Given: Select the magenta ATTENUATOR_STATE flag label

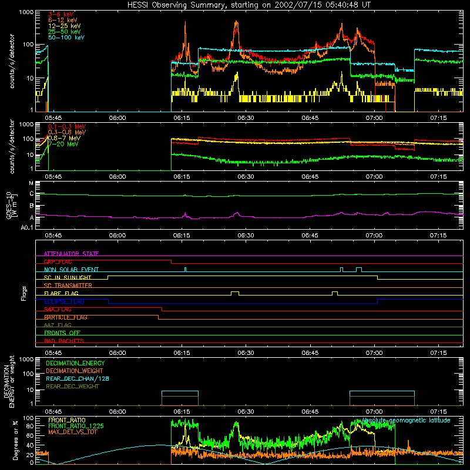Looking at the screenshot, I should pos(71,254).
